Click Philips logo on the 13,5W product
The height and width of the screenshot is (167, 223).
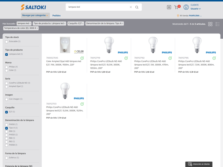point(79,98)
